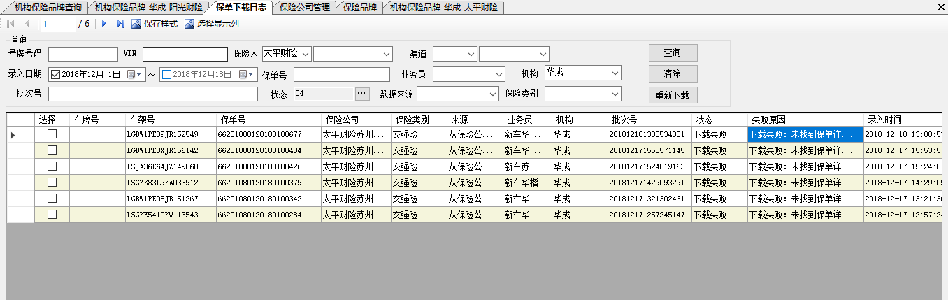Jump to last page arrow

pos(120,24)
